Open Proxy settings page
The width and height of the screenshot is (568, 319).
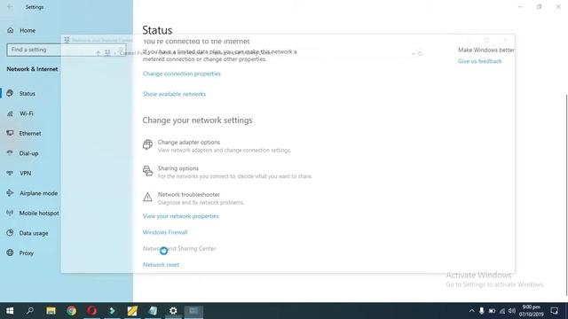(27, 253)
